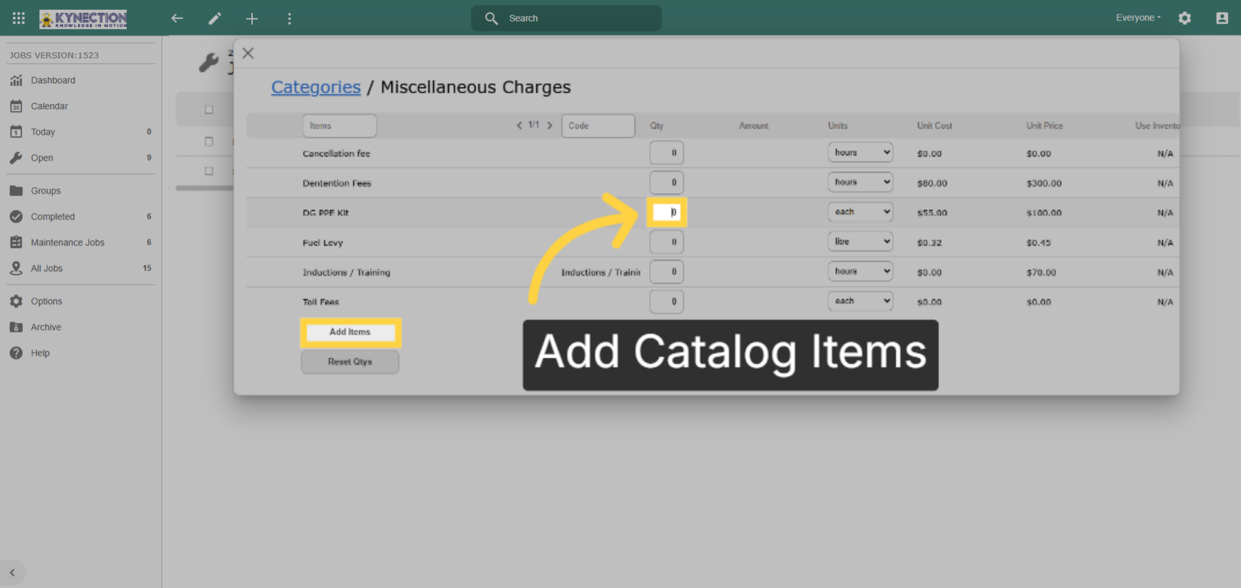This screenshot has width=1241, height=588.
Task: Open Toll Fees units dropdown
Action: 860,301
